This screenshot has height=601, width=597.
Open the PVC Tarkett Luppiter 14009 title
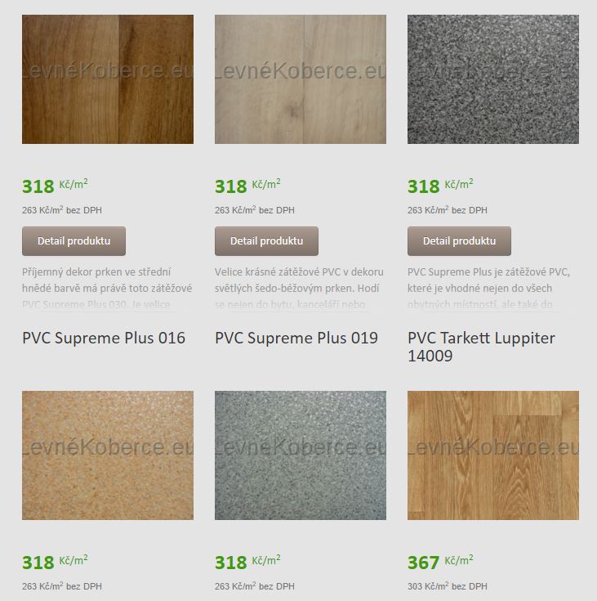click(x=481, y=347)
